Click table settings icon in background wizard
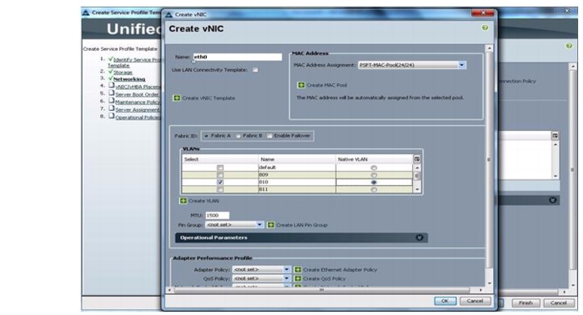 [555, 136]
